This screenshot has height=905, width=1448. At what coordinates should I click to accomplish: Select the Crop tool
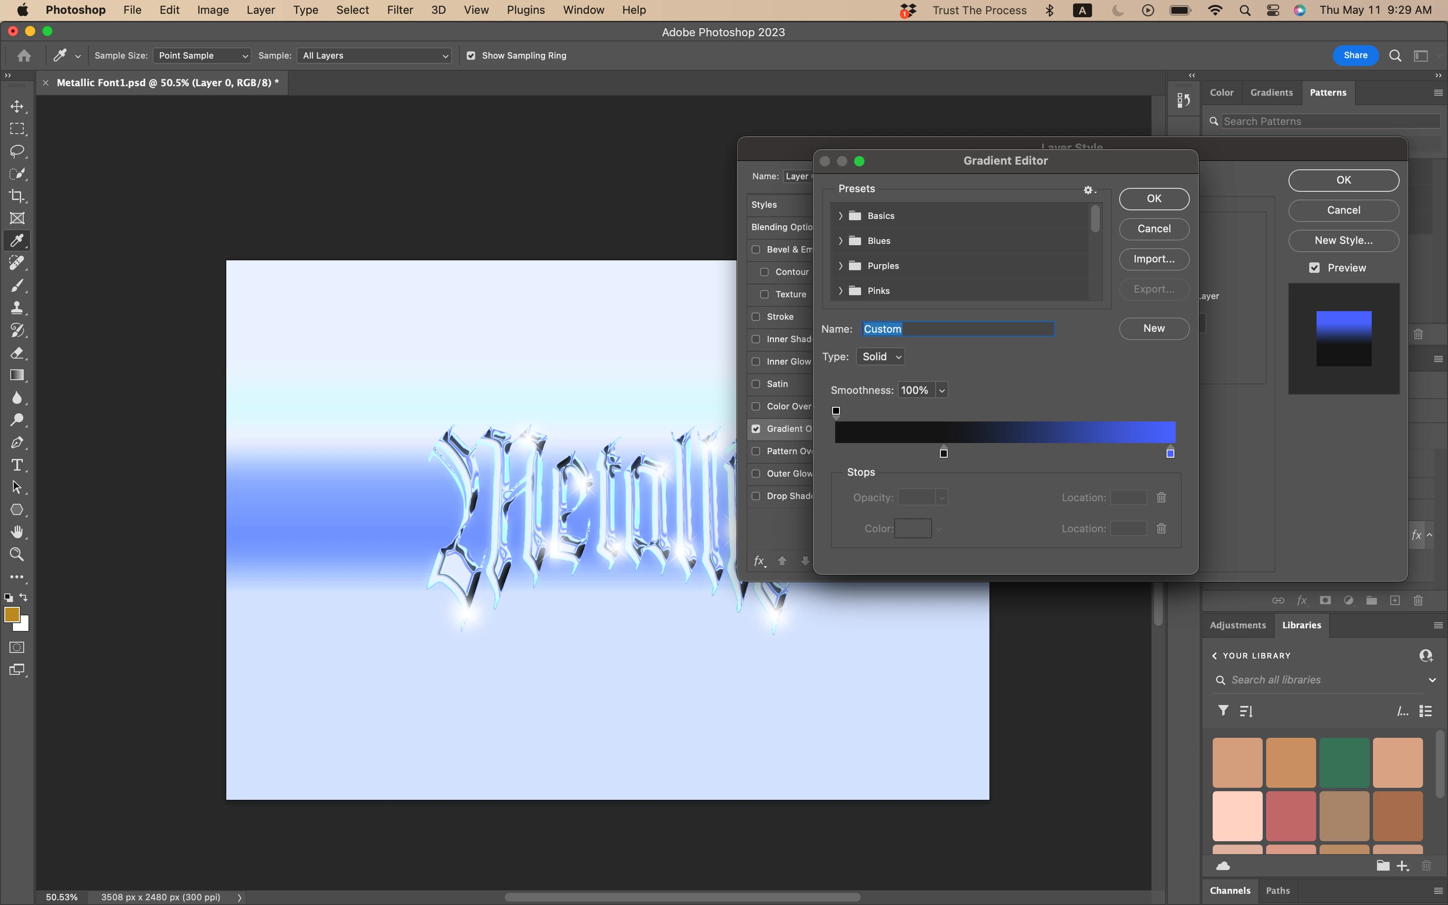(x=17, y=196)
